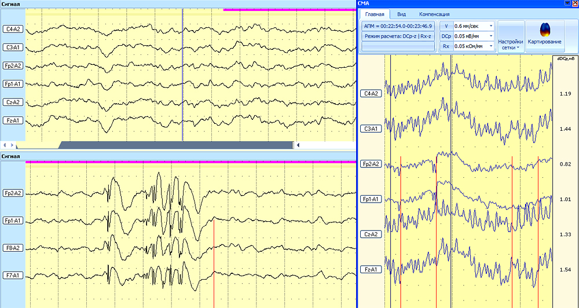This screenshot has height=308, width=579.
Task: Select C4-A2 channel label in top signal panel
Action: (x=13, y=29)
